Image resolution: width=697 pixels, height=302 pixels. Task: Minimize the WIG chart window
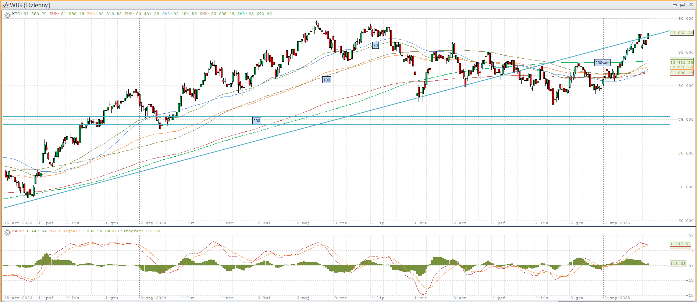[675, 5]
